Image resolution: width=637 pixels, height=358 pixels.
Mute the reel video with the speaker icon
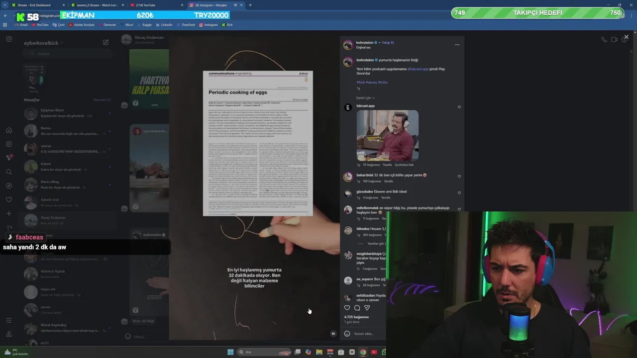pos(333,334)
